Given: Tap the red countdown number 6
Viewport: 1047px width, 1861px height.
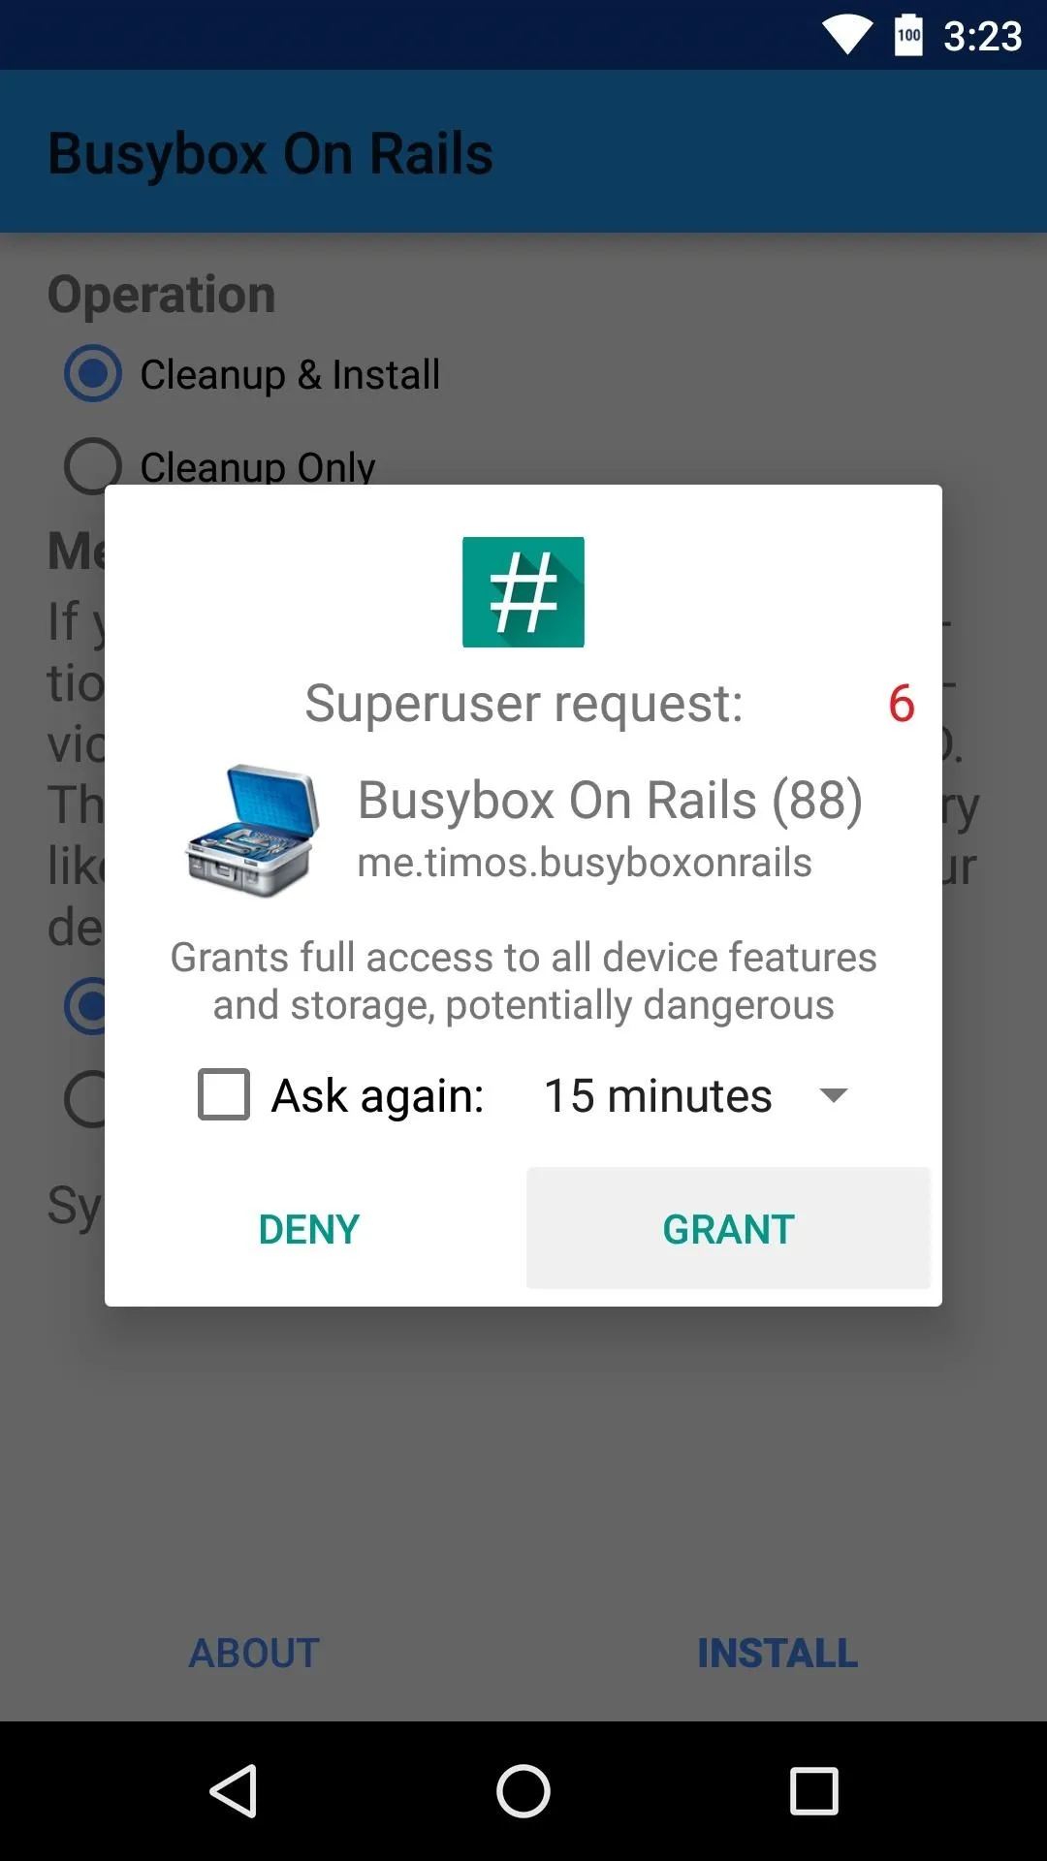Looking at the screenshot, I should 902,704.
